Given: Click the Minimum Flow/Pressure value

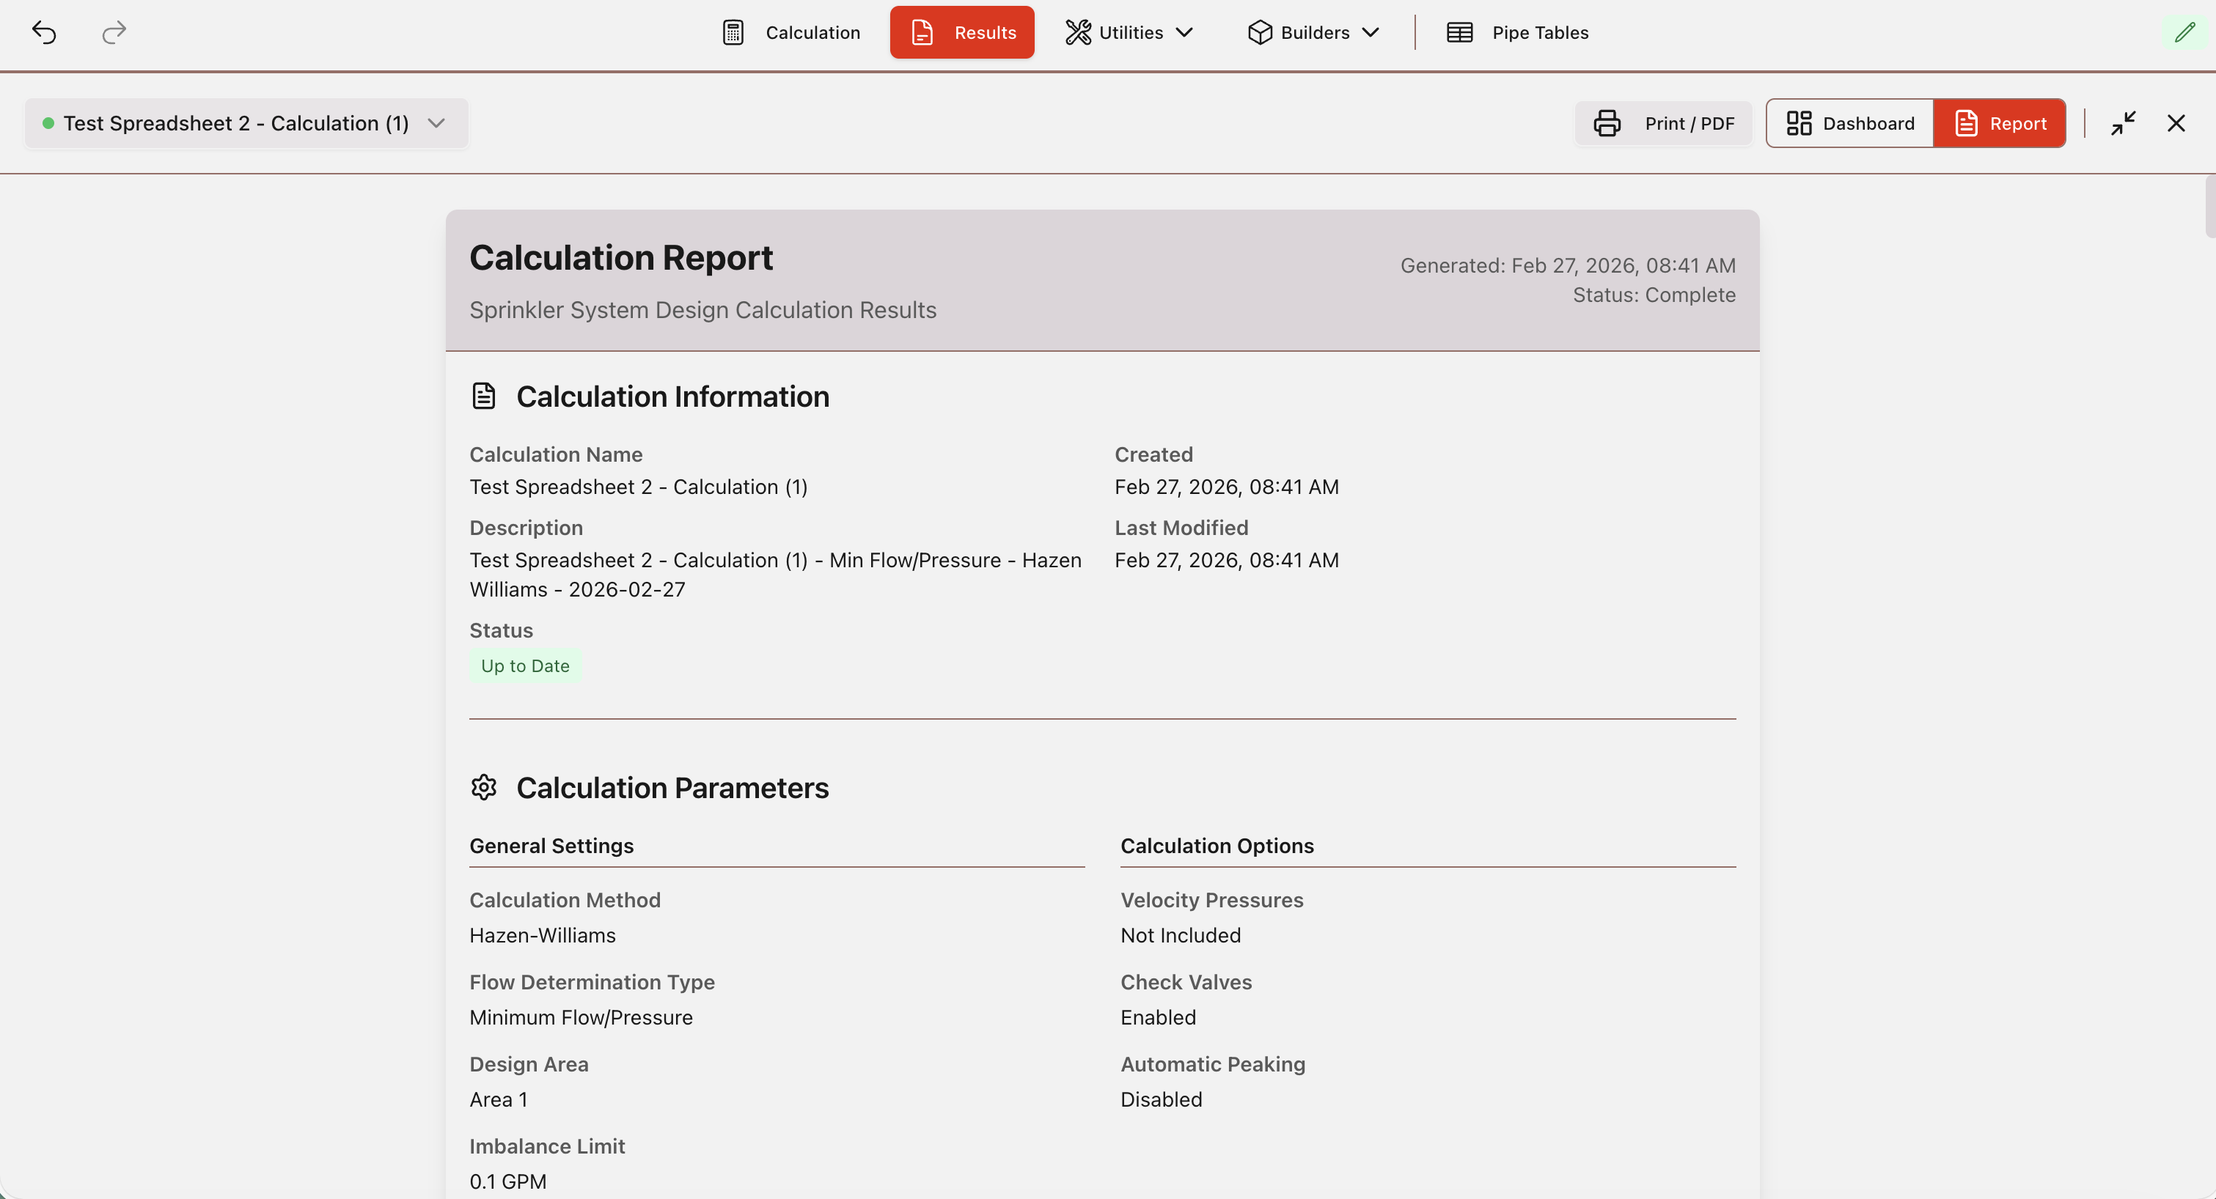Looking at the screenshot, I should coord(581,1018).
